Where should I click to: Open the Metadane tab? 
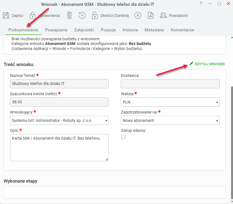154,30
